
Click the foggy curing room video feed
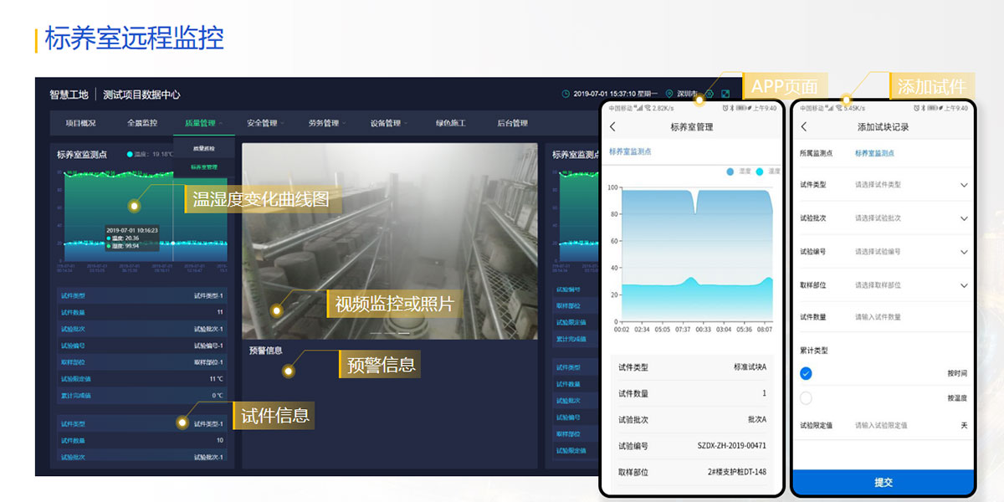pyautogui.click(x=389, y=241)
